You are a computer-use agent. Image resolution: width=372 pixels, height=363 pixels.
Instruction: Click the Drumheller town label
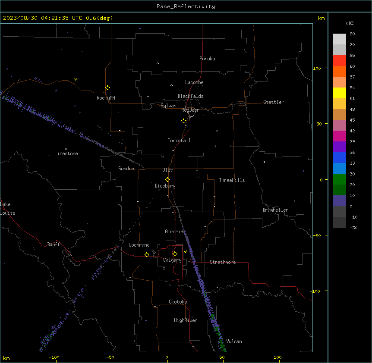[x=275, y=210]
